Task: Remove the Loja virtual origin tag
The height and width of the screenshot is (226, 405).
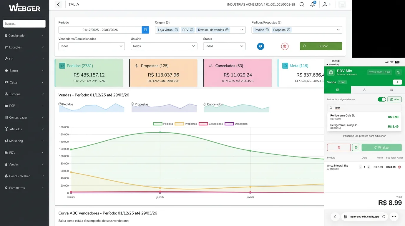Action: point(176,30)
